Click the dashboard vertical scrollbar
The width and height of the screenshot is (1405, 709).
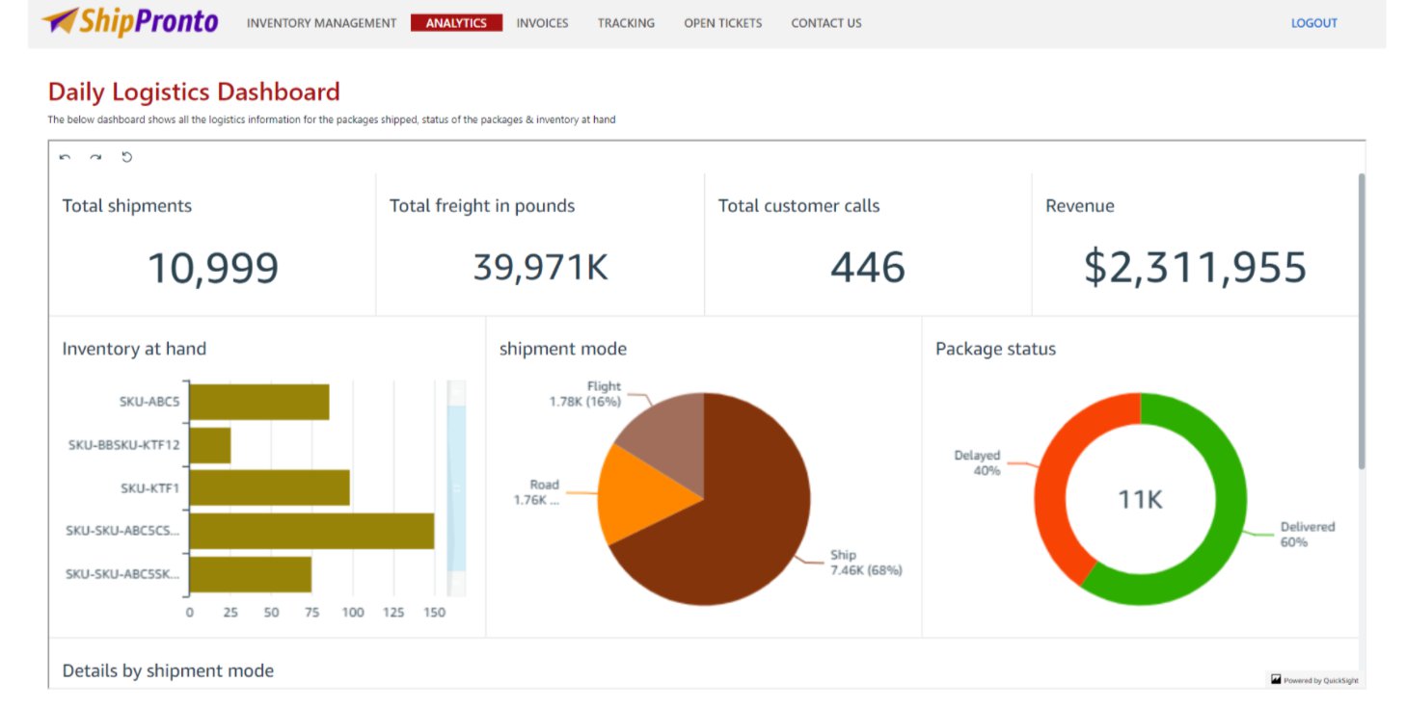(x=1362, y=322)
